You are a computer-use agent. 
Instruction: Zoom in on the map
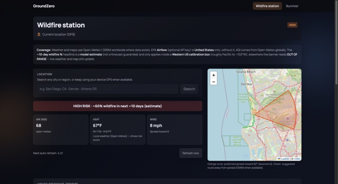click(213, 75)
